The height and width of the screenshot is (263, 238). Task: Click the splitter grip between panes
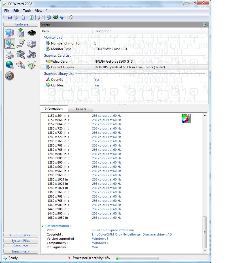tap(124, 105)
